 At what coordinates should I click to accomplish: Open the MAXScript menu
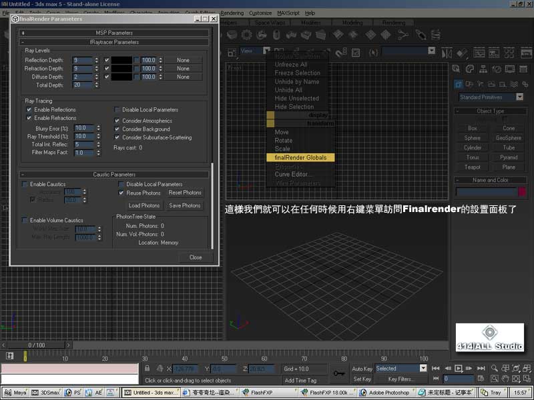coord(288,13)
